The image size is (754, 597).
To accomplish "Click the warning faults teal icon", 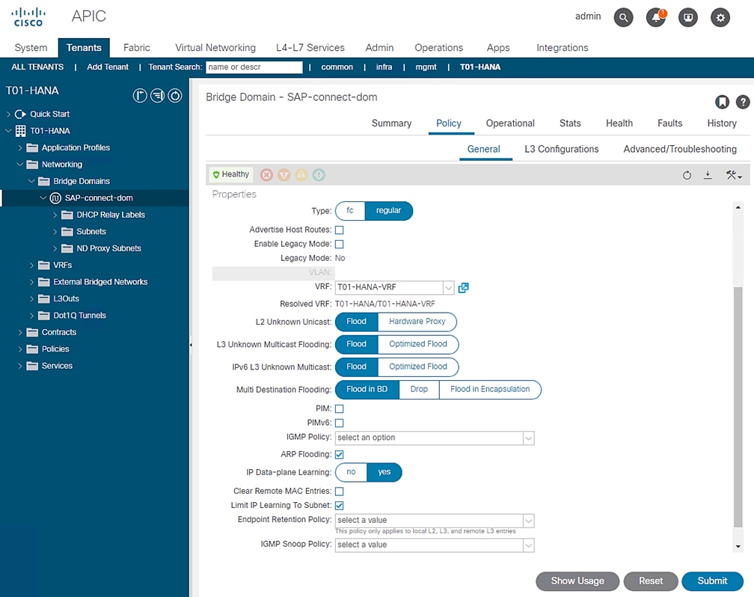I will 319,174.
